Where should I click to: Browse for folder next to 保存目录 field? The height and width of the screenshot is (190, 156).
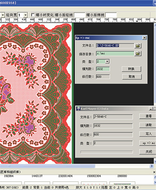[138, 53]
